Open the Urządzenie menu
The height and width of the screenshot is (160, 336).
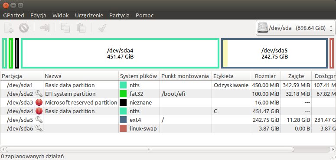89,16
